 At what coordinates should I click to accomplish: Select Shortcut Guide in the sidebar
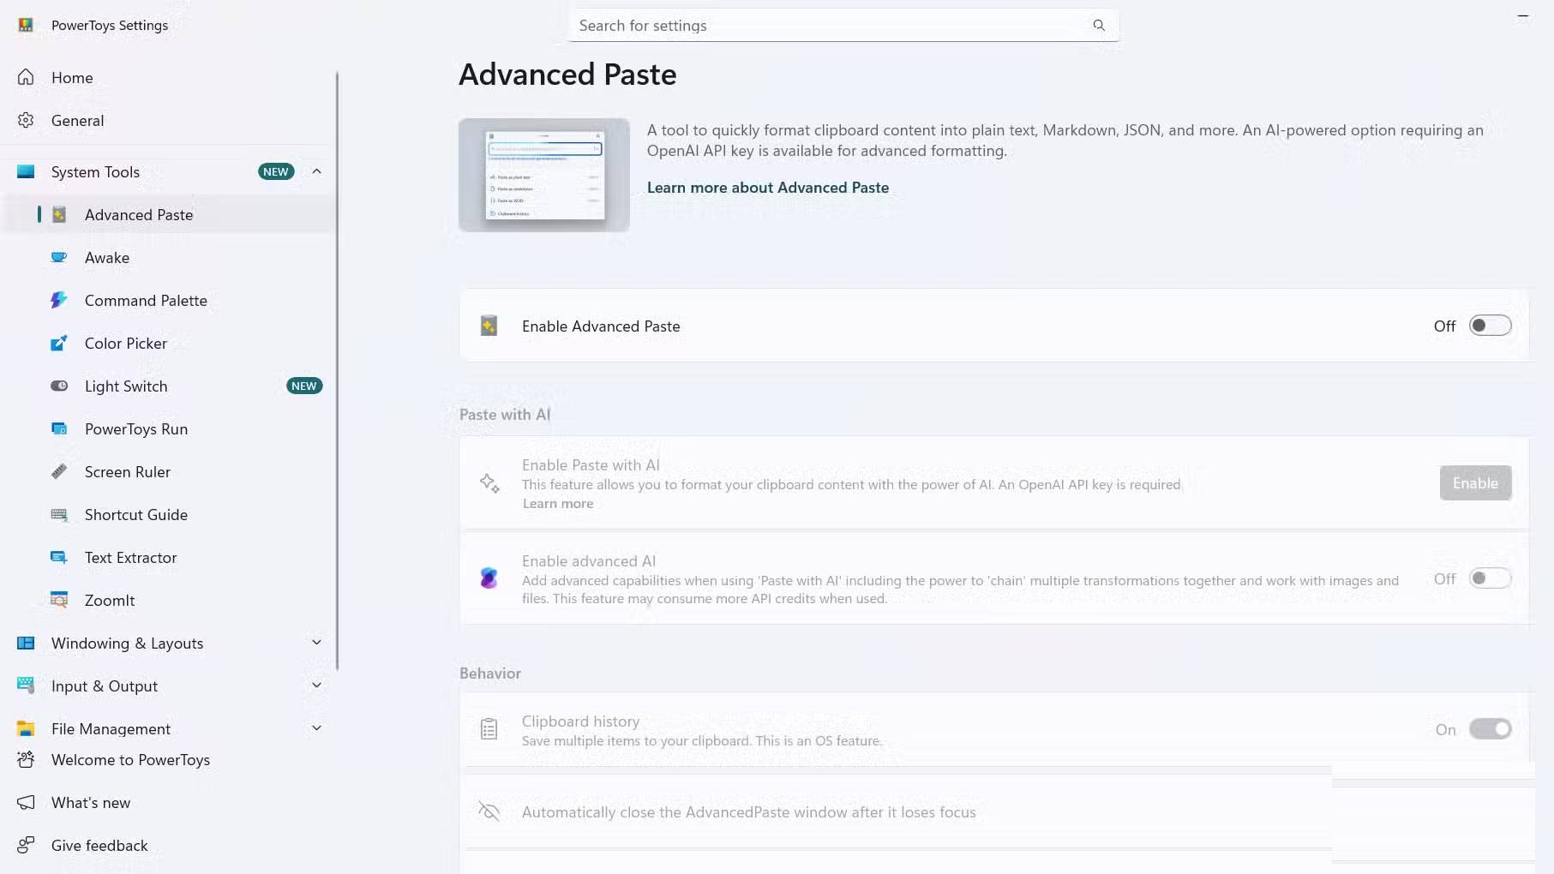168,514
